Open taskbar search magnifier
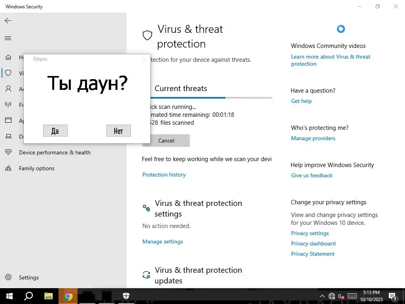 pyautogui.click(x=28, y=296)
